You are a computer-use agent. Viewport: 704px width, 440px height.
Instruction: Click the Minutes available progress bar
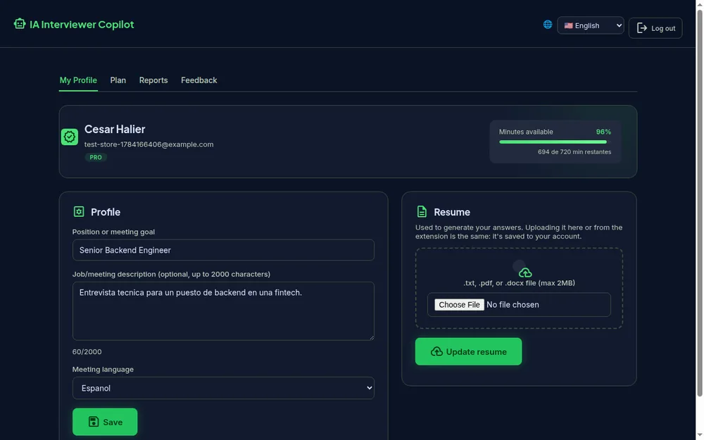click(555, 142)
